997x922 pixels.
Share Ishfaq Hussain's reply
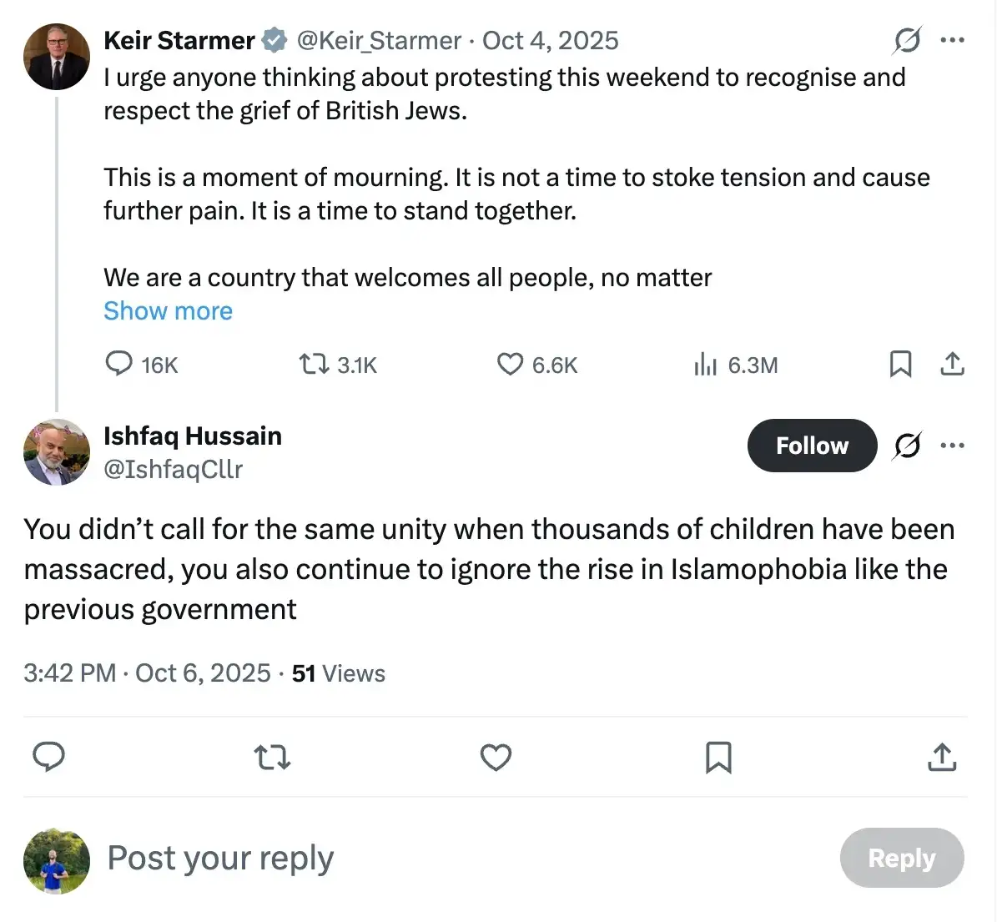pos(942,757)
